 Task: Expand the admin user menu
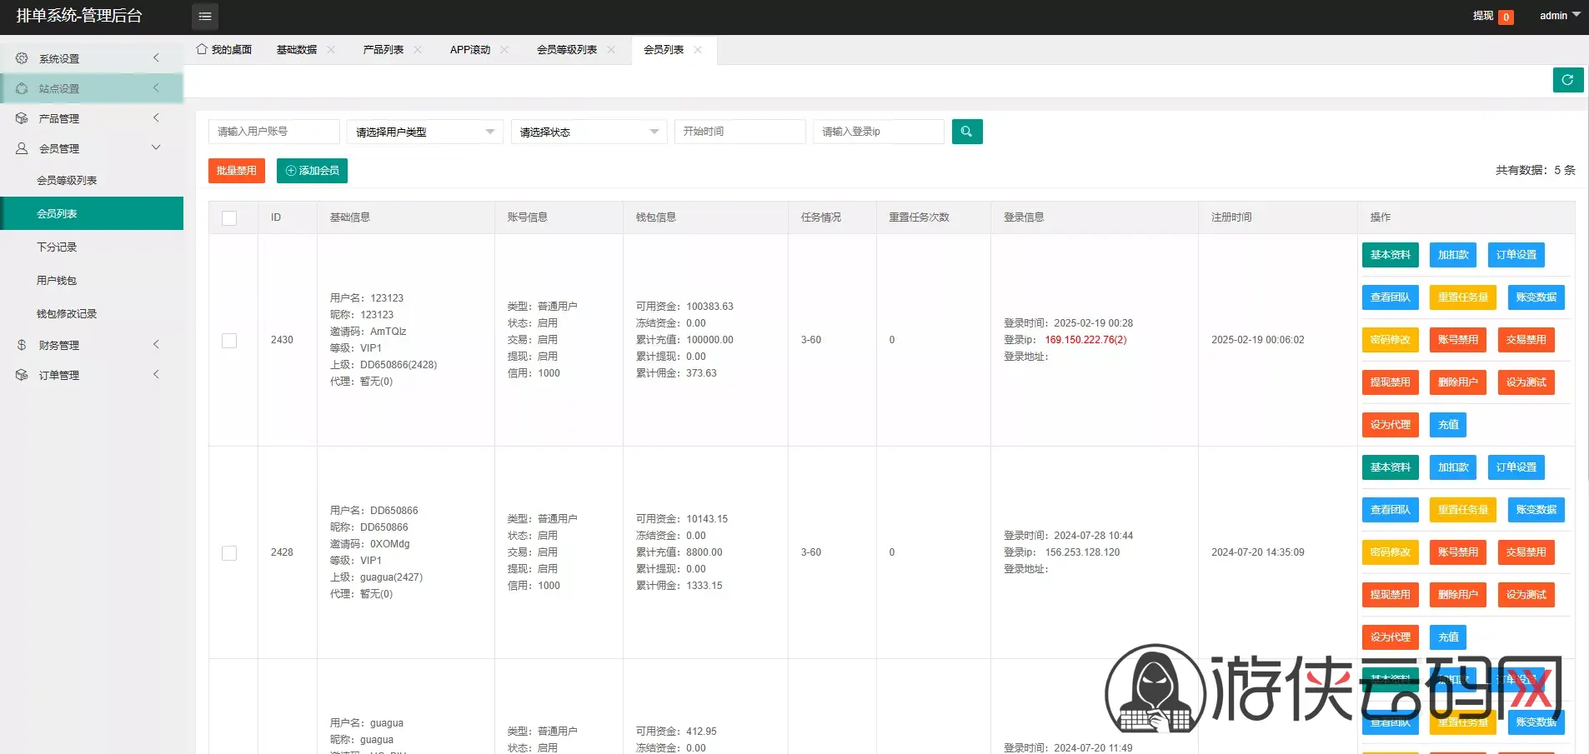coord(1560,16)
